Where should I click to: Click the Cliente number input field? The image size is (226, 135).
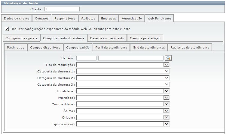pos(62,9)
